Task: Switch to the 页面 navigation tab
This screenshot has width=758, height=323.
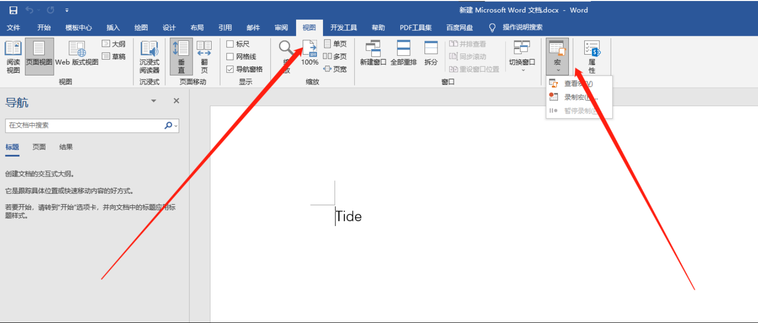Action: coord(39,147)
